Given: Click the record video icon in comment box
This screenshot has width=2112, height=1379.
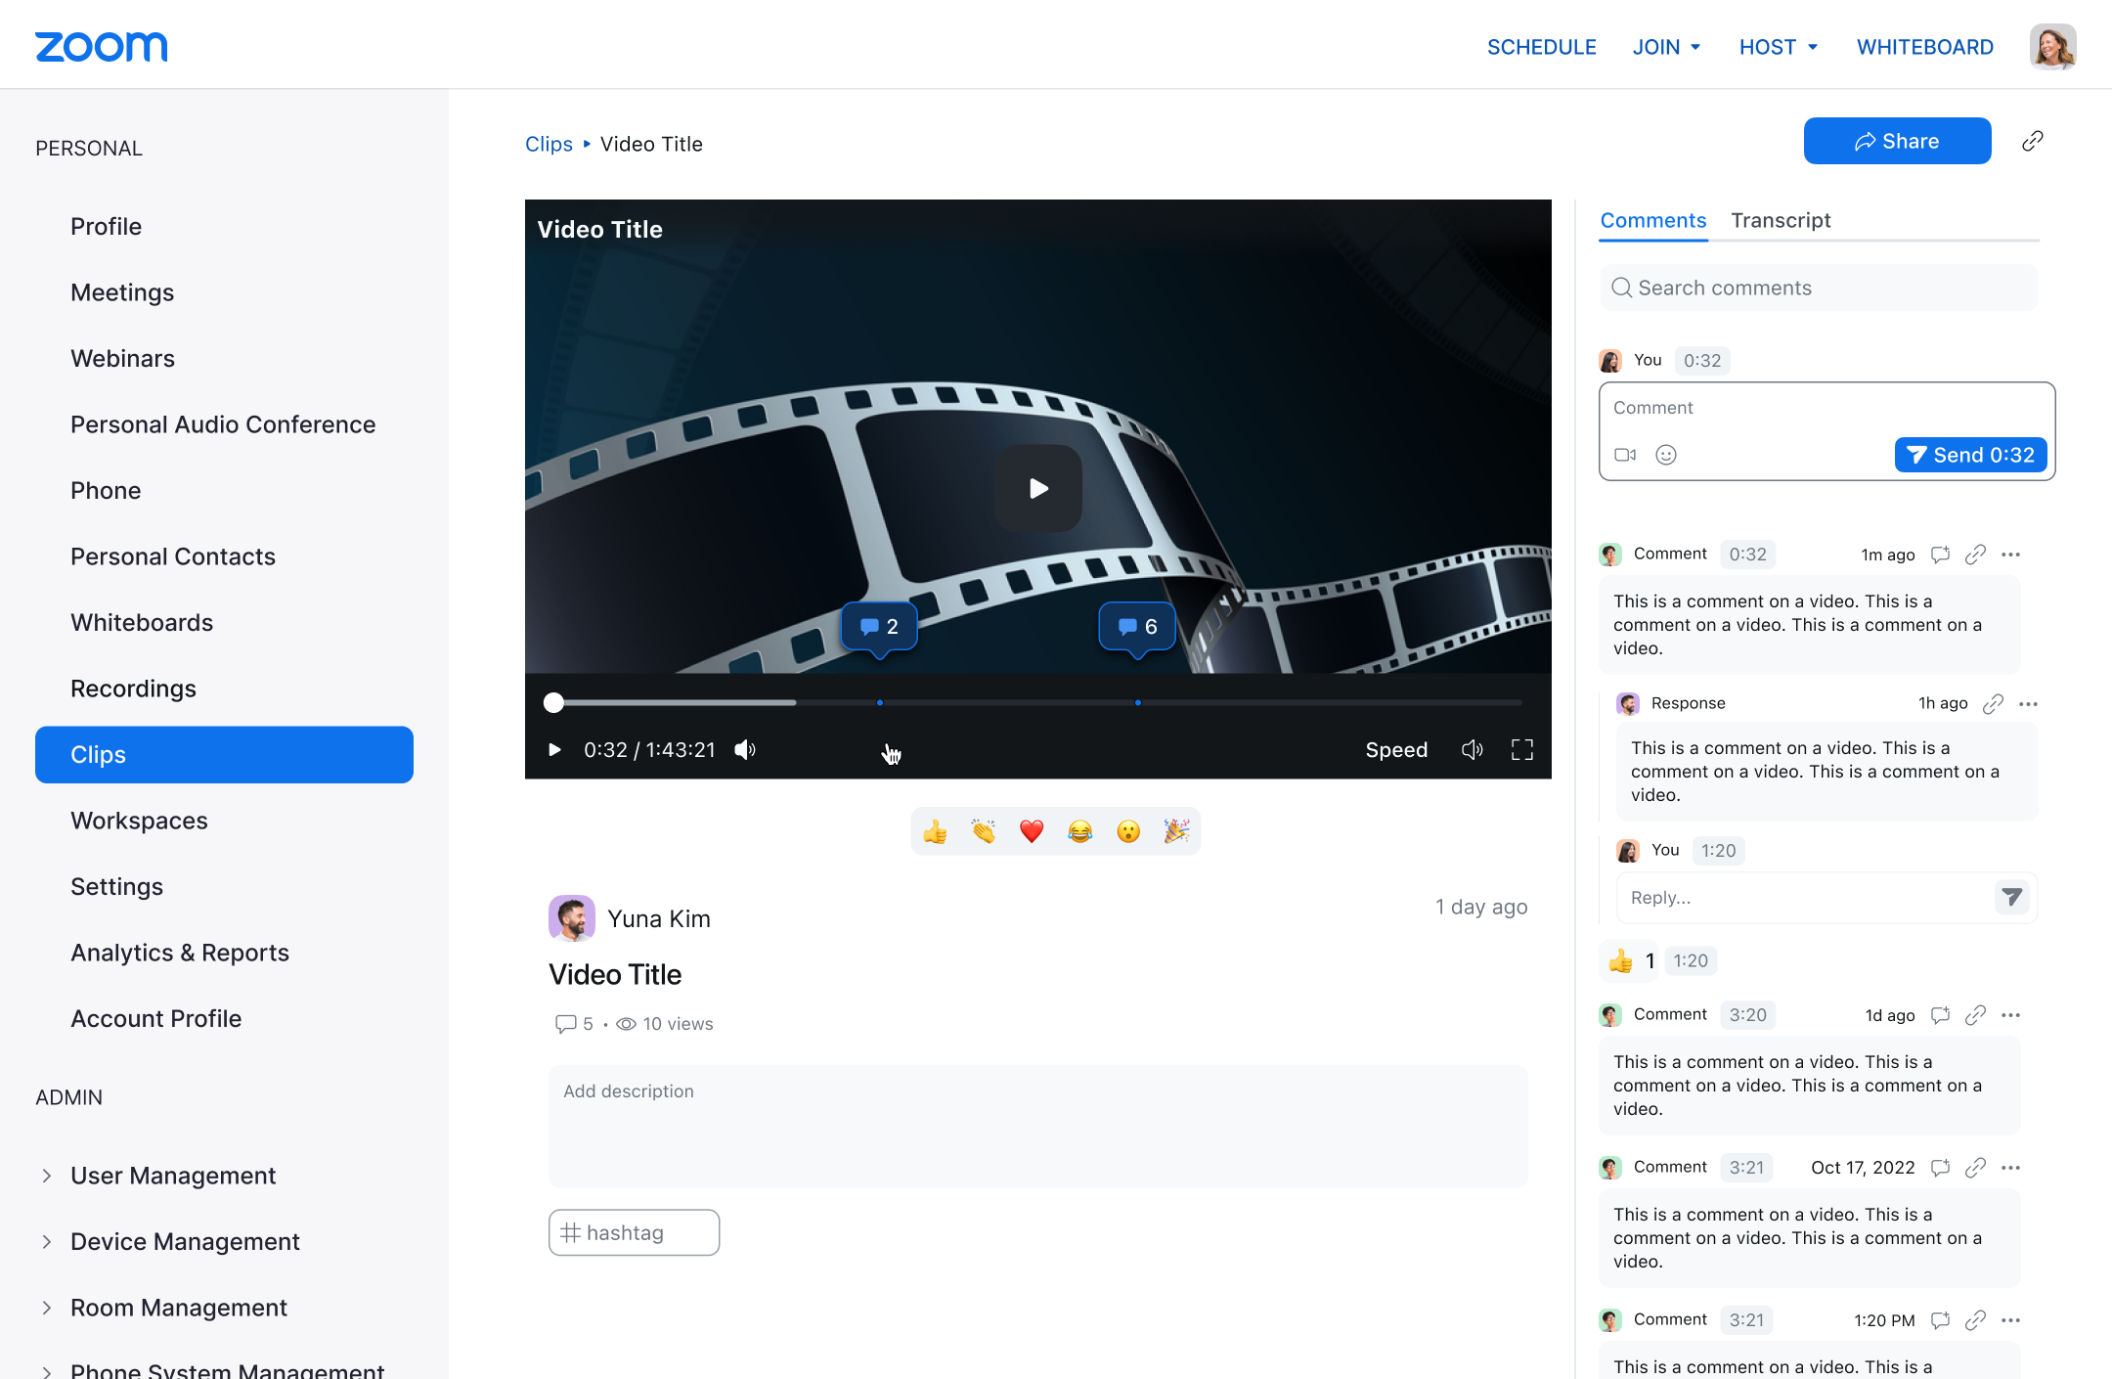Looking at the screenshot, I should pos(1625,455).
